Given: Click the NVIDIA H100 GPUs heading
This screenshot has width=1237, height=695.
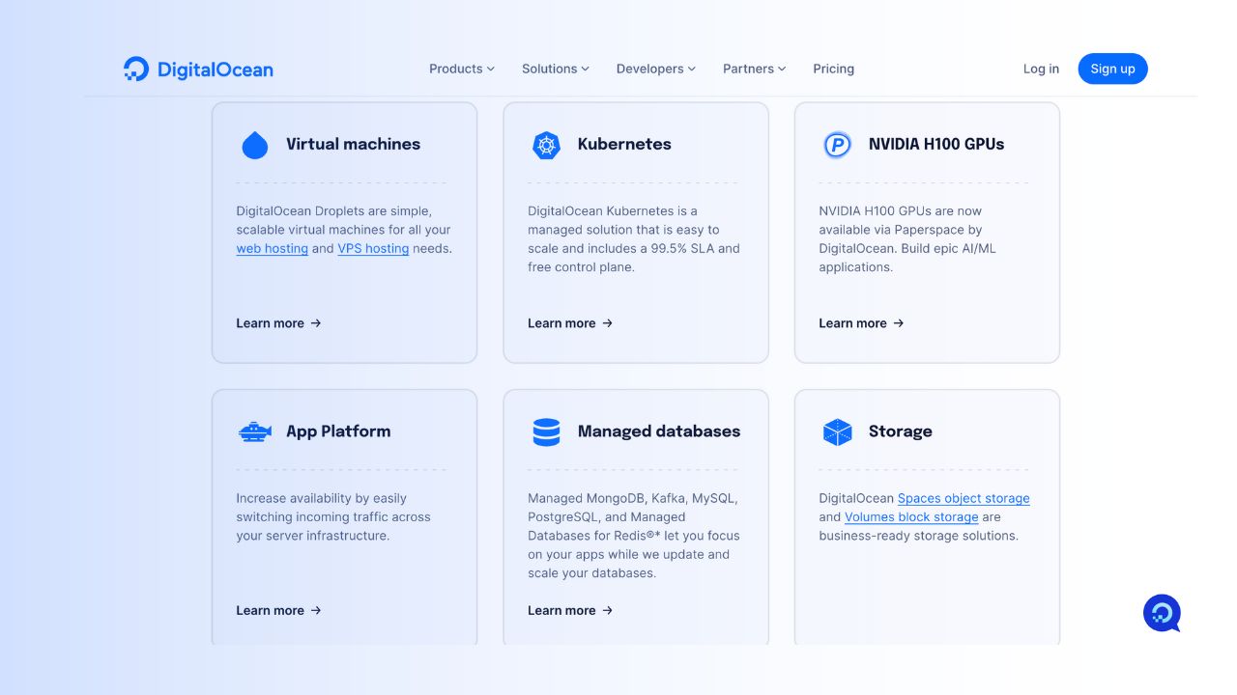Looking at the screenshot, I should click(x=936, y=144).
